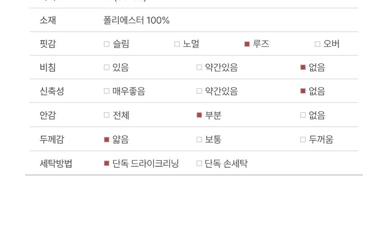386x238 pixels.
Task: Click the 폴리에스터 100% material text
Action: (x=136, y=20)
